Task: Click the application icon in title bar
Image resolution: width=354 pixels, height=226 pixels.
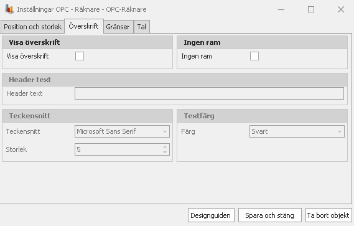Action: click(9, 9)
